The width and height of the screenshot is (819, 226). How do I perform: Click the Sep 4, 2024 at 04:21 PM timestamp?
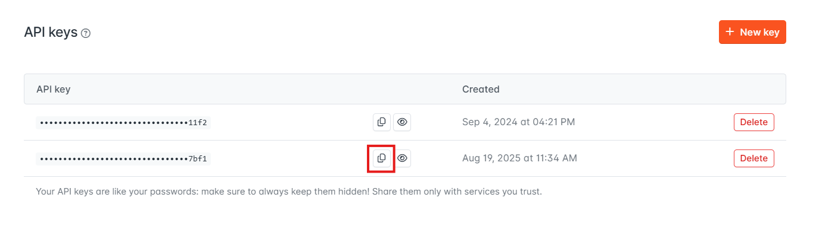click(518, 122)
